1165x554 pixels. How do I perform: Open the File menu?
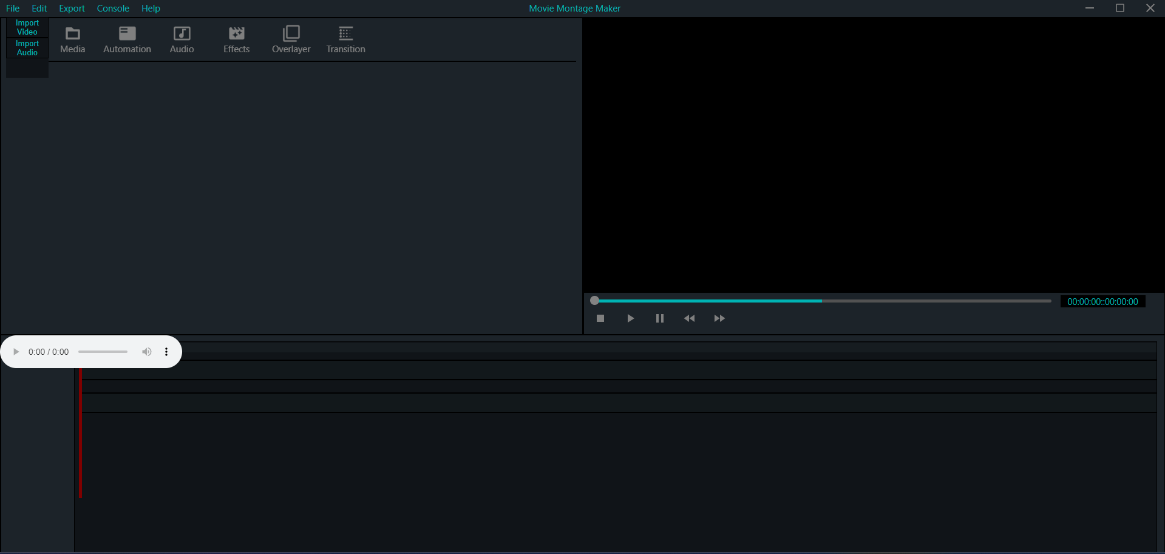(13, 9)
